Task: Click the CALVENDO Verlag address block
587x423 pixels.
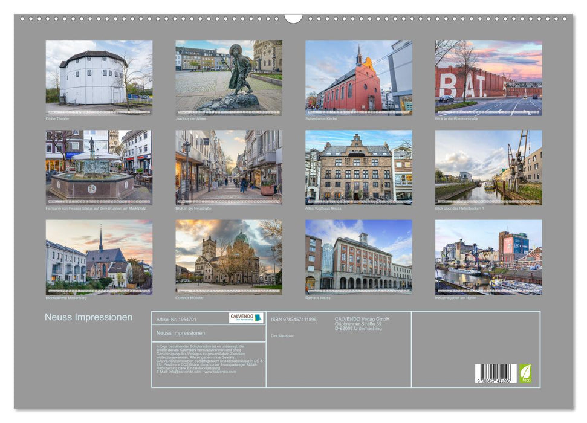Action: pyautogui.click(x=362, y=323)
